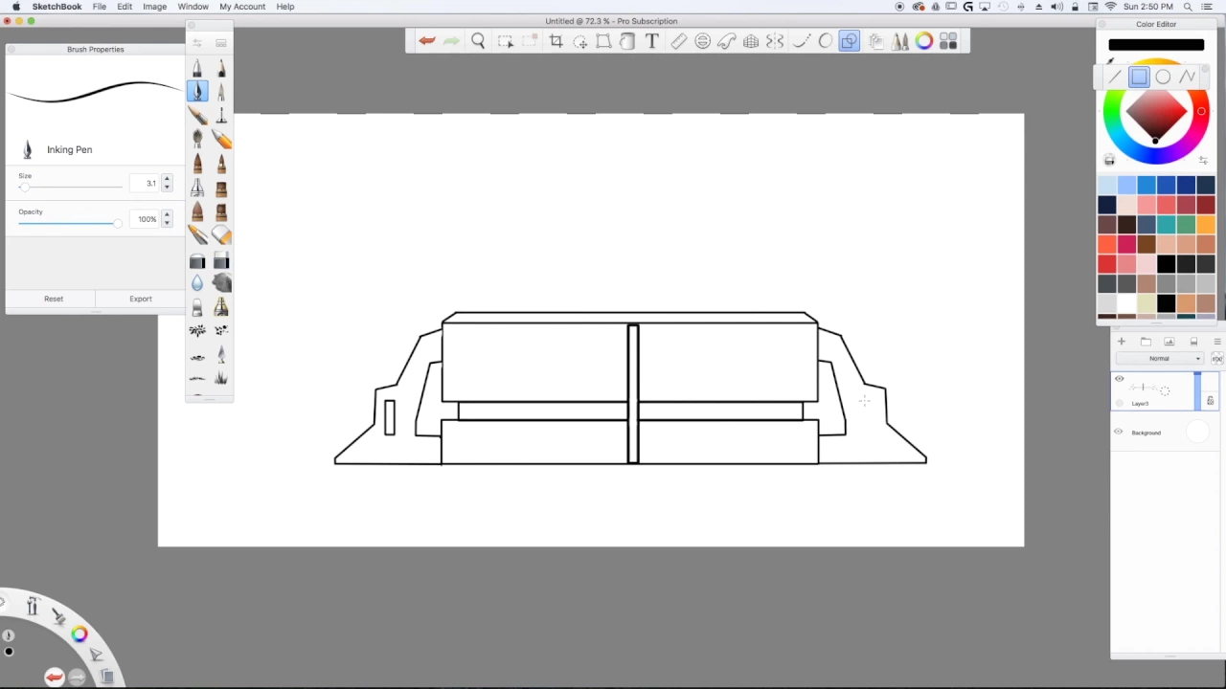Screen dimensions: 1226x689
Task: Toggle Layer3 lock icon
Action: point(1211,401)
